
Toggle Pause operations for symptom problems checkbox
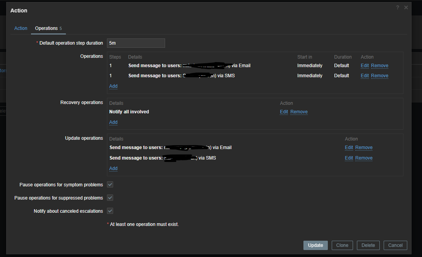110,184
